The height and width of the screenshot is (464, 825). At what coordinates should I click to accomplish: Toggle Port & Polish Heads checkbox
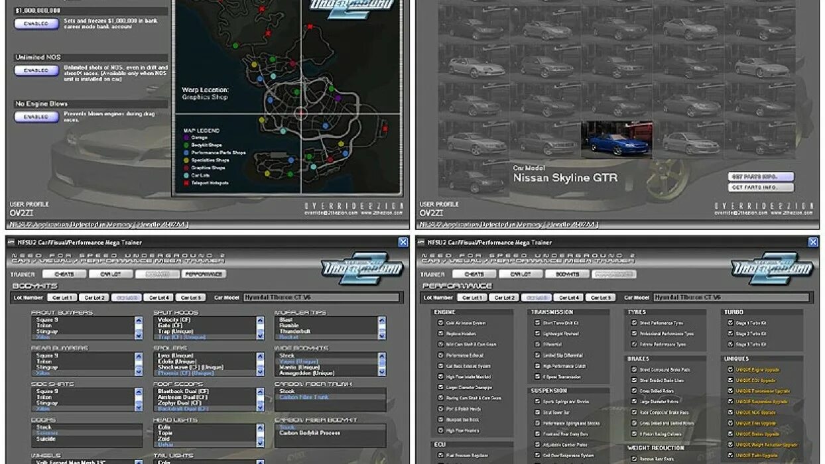[x=441, y=409]
